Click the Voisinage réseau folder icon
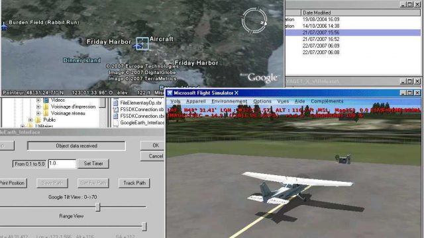Screen dimensions: 424x238 pyautogui.click(x=46, y=113)
